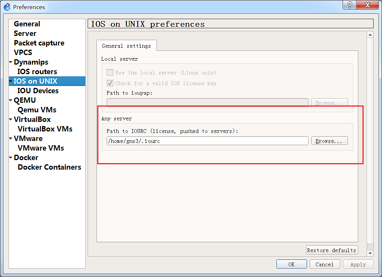Collapse the Docker tree section
Screen dimensions: 382x277
11,158
